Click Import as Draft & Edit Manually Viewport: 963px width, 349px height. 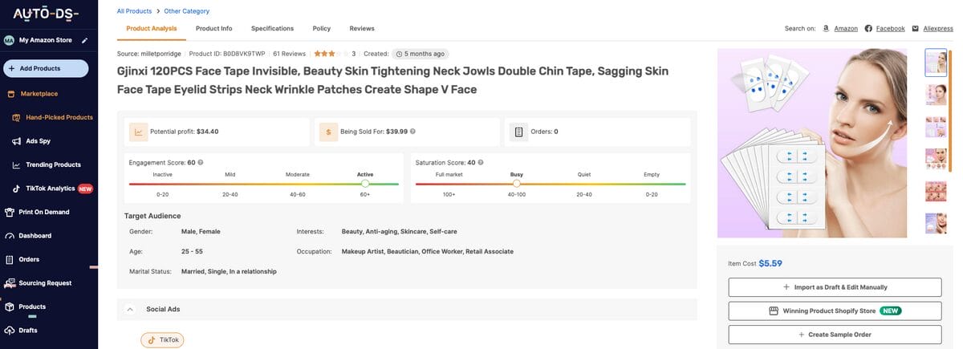pyautogui.click(x=835, y=287)
